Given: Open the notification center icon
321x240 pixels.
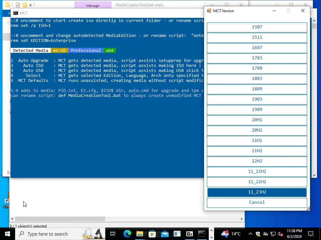Looking at the screenshot, I should pos(311,234).
